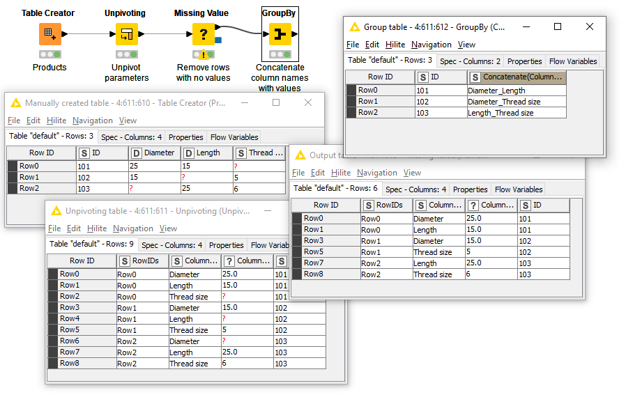
Task: Close the Group table window
Action: [589, 26]
